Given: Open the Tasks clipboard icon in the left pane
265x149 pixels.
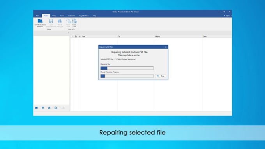Looking at the screenshot, I should 56,108.
